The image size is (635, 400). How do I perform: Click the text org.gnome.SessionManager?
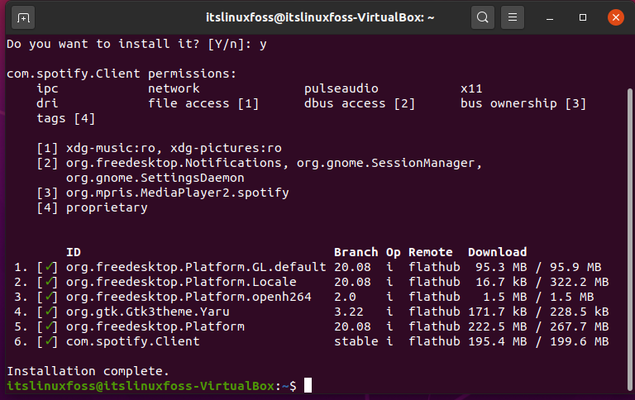(385, 163)
